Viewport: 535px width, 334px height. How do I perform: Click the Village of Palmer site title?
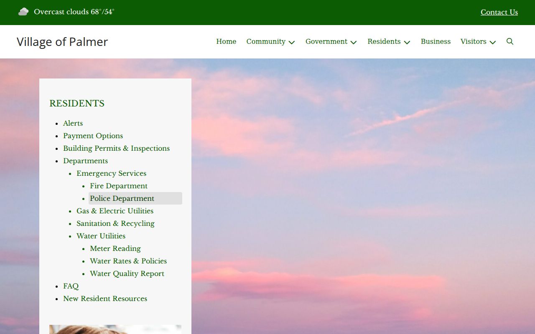(62, 42)
